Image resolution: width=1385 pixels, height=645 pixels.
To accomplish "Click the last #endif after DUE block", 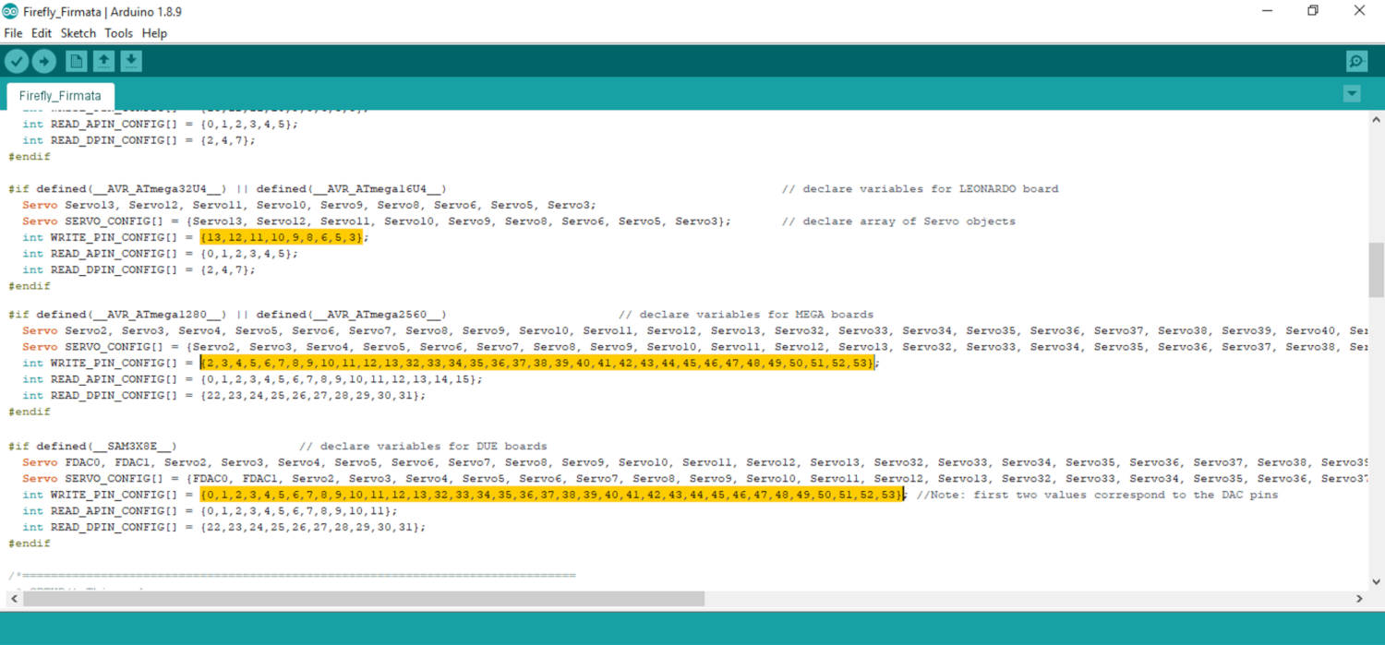I will tap(30, 544).
